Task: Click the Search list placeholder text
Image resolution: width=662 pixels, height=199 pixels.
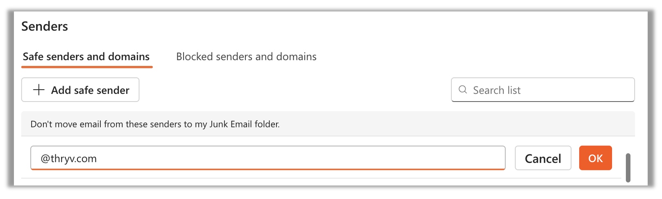Action: pos(496,90)
